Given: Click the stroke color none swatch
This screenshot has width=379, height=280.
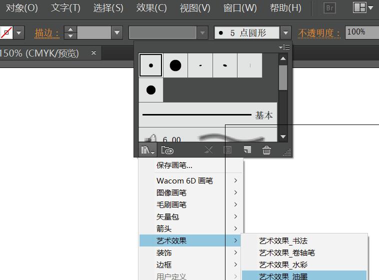Looking at the screenshot, I should (x=6, y=33).
